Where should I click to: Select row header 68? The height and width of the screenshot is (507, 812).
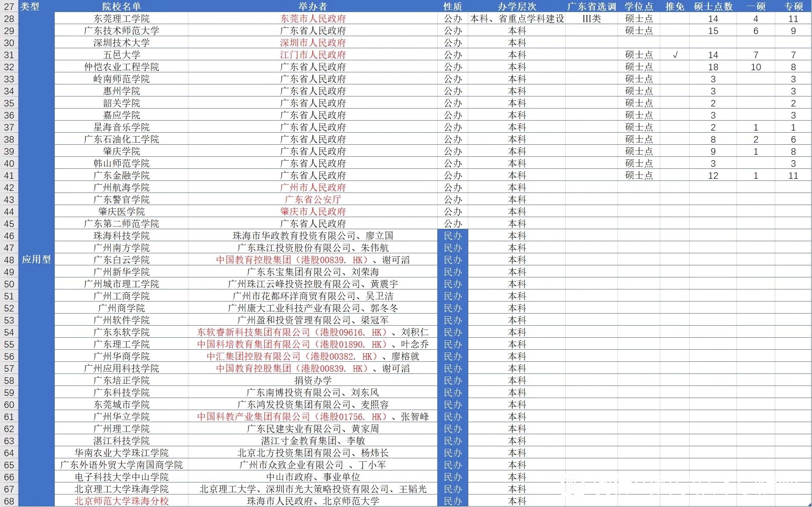(x=9, y=501)
